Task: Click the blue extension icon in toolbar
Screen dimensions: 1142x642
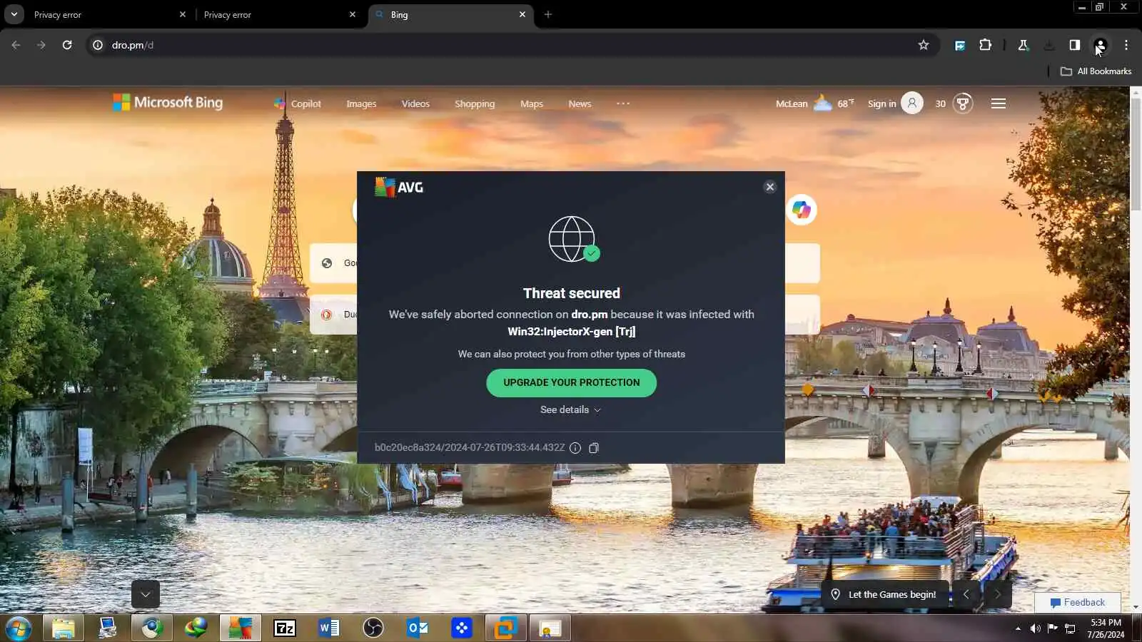Action: coord(960,45)
